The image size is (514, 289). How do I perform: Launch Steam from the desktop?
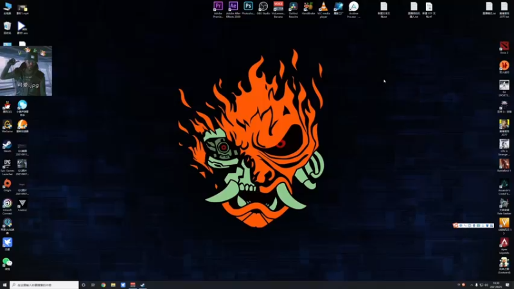coord(7,146)
